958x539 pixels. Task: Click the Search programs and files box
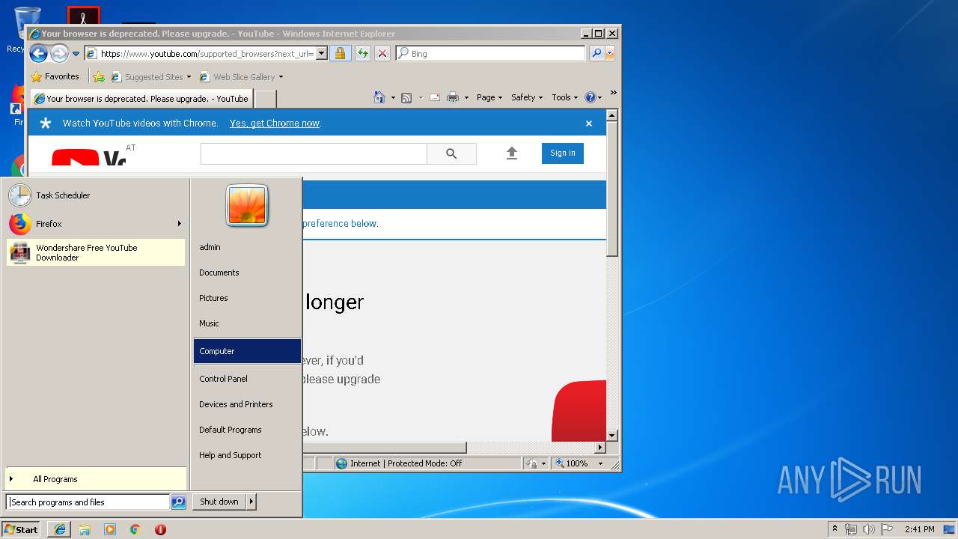coord(88,502)
